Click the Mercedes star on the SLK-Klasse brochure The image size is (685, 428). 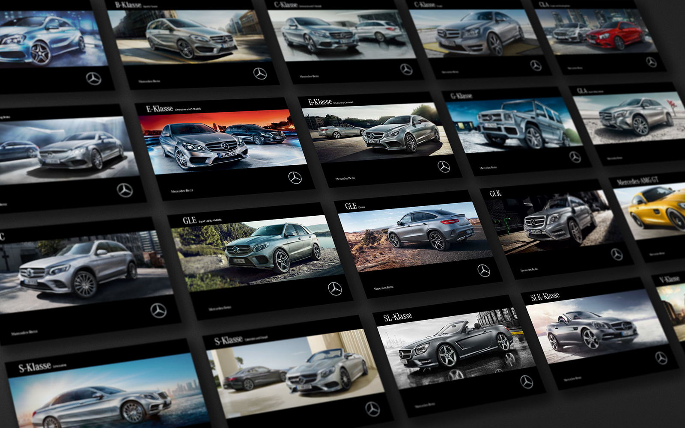pos(661,358)
